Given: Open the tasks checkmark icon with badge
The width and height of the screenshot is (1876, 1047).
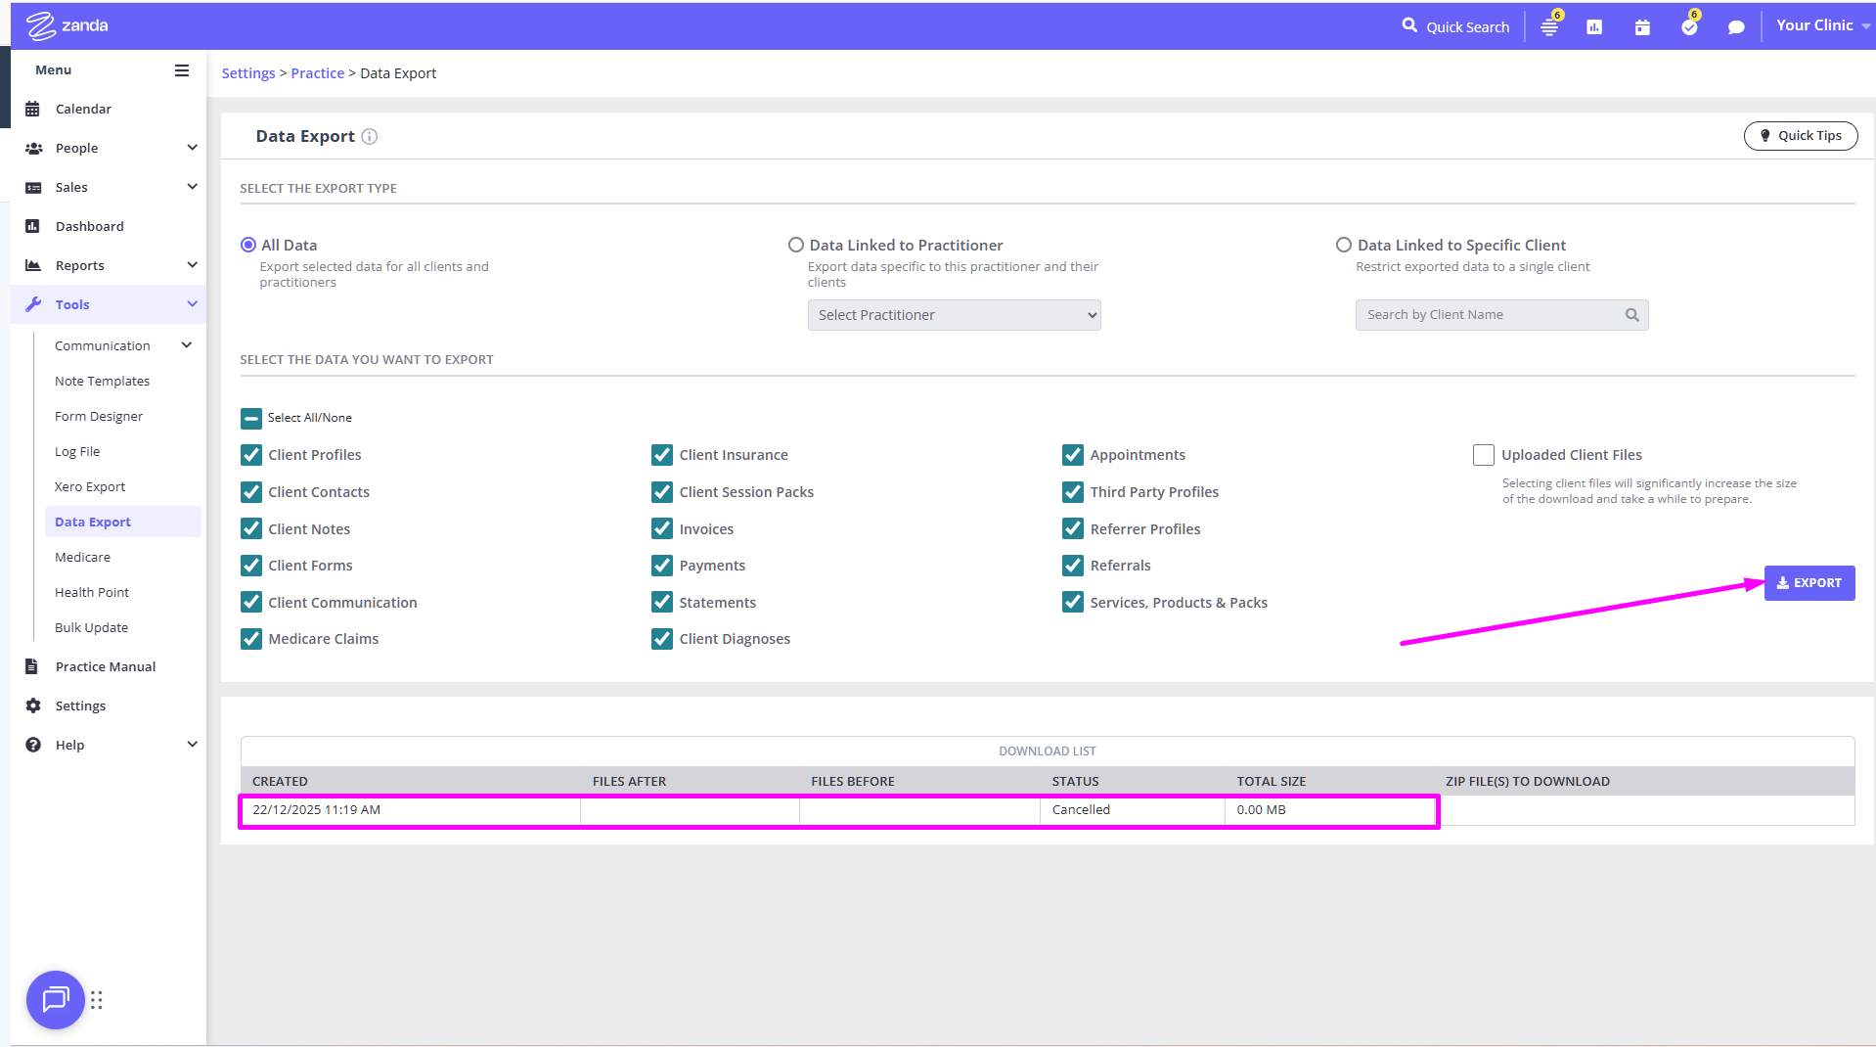Looking at the screenshot, I should 1689,27.
